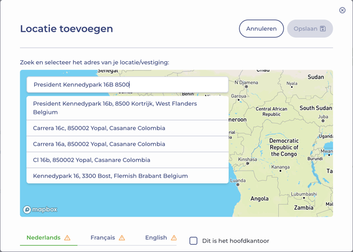The width and height of the screenshot is (353, 252).
Task: Click the warning icon next to English
Action: [x=174, y=238]
